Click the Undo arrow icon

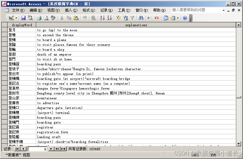click(x=85, y=18)
